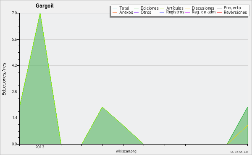Click the 1.4 y-axis label
252x155 pixels.
(x=14, y=118)
